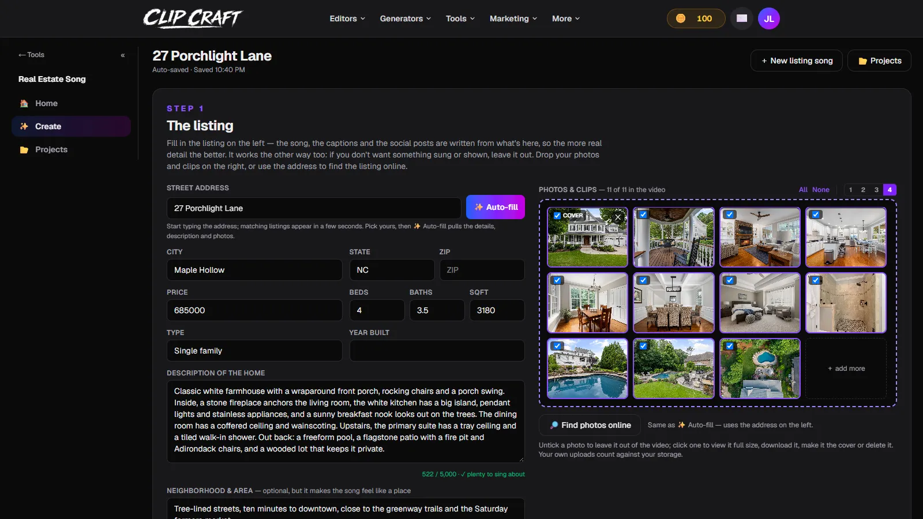Expand the Editors menu
This screenshot has height=519, width=923.
pyautogui.click(x=347, y=18)
